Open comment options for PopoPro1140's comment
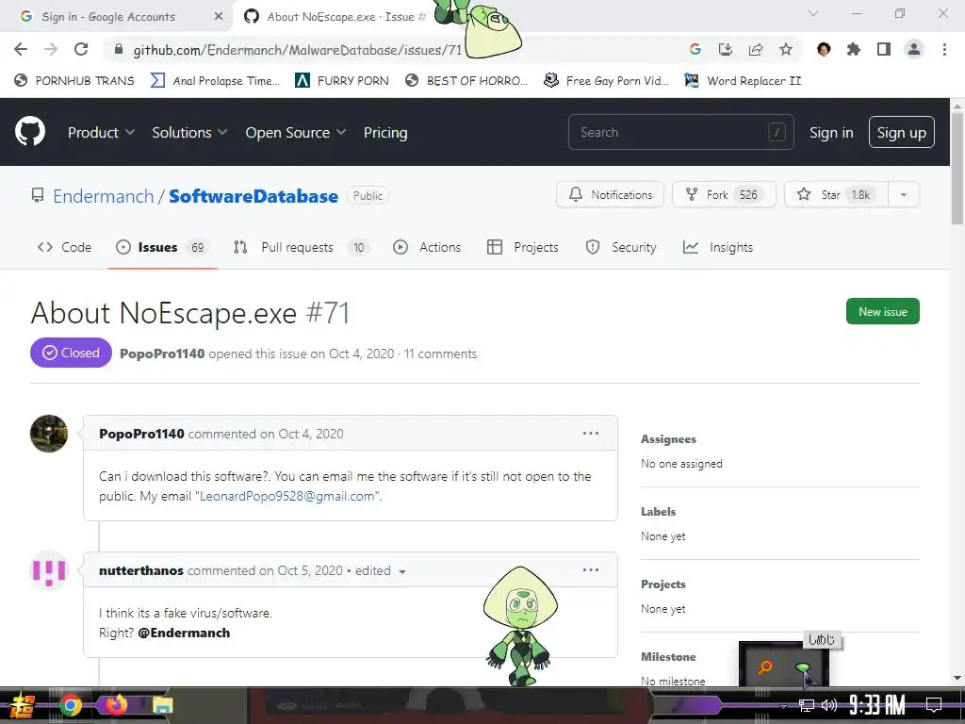 pyautogui.click(x=590, y=434)
